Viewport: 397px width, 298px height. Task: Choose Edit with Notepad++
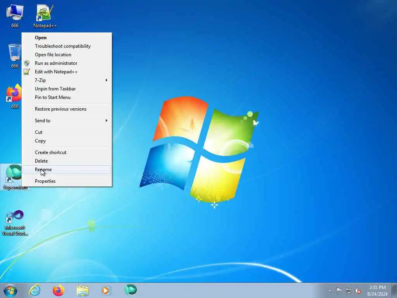[x=67, y=72]
